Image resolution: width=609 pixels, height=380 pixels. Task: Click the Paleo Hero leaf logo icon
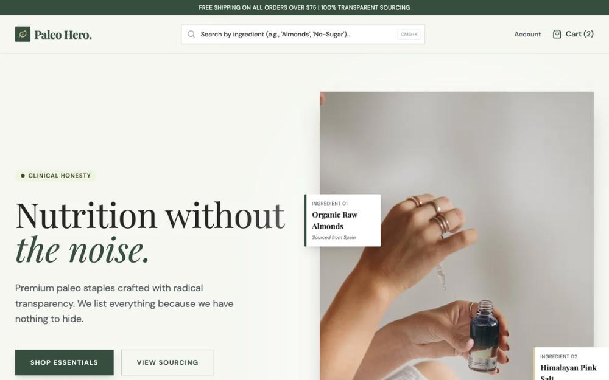[x=23, y=34]
